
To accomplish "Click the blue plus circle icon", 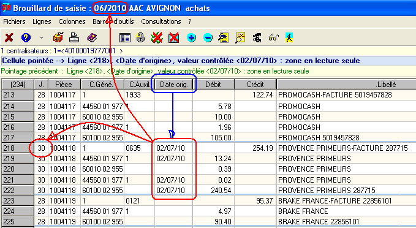I will point(191,37).
